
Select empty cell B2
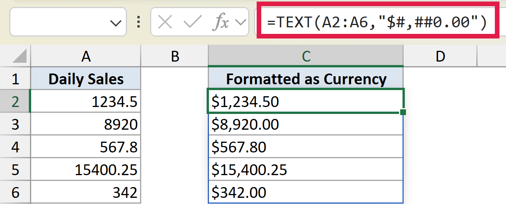175,101
